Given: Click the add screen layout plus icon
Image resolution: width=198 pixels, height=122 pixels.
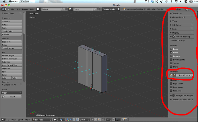Looking at the screenshot, I should (x=63, y=9).
